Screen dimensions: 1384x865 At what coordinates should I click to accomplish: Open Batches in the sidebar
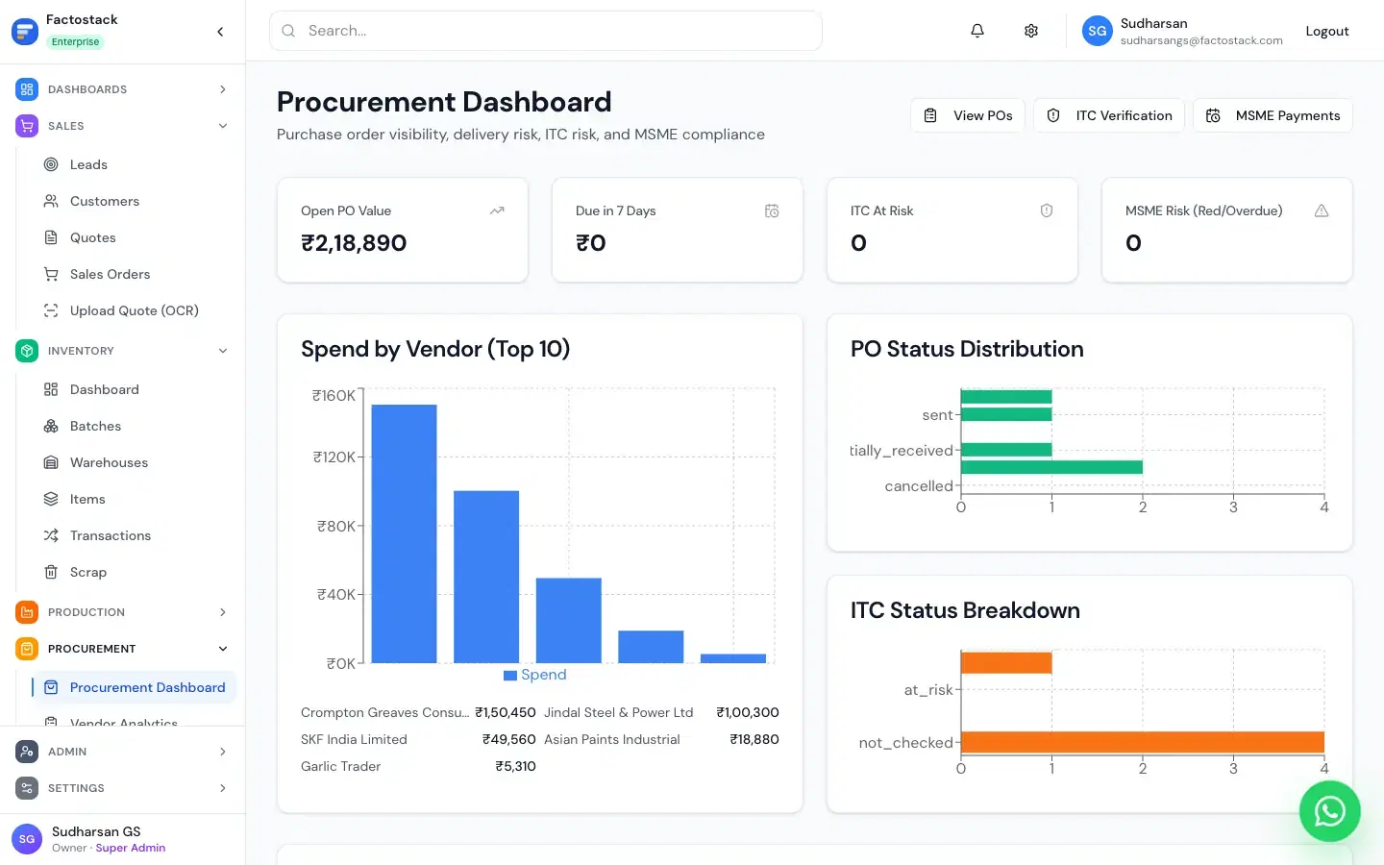point(134,426)
